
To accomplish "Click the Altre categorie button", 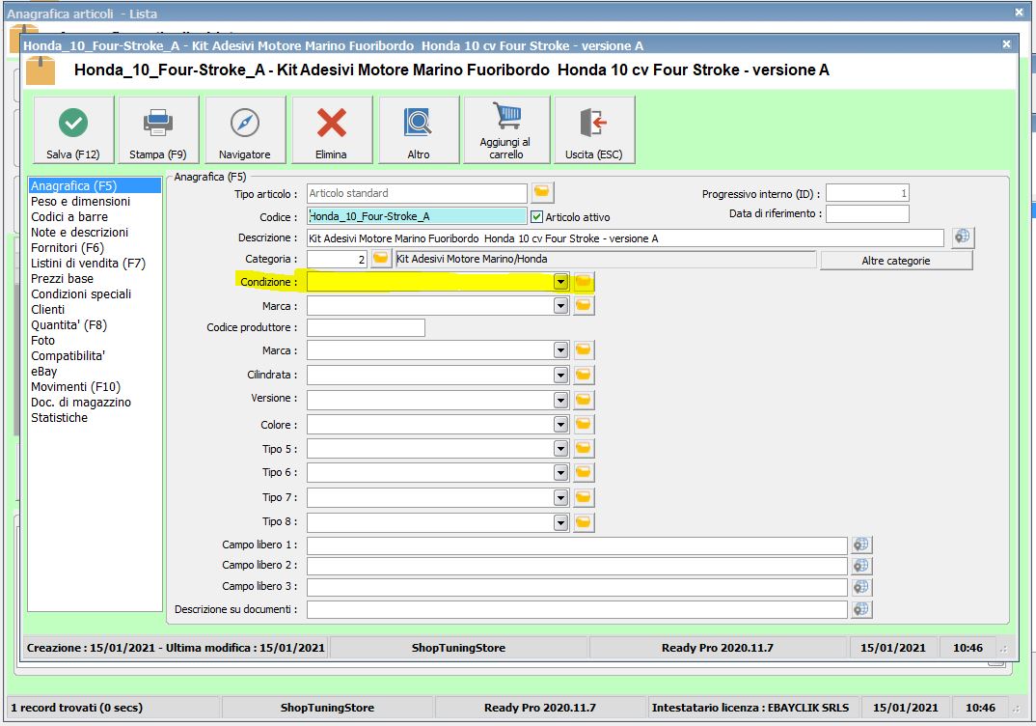I will tap(896, 261).
